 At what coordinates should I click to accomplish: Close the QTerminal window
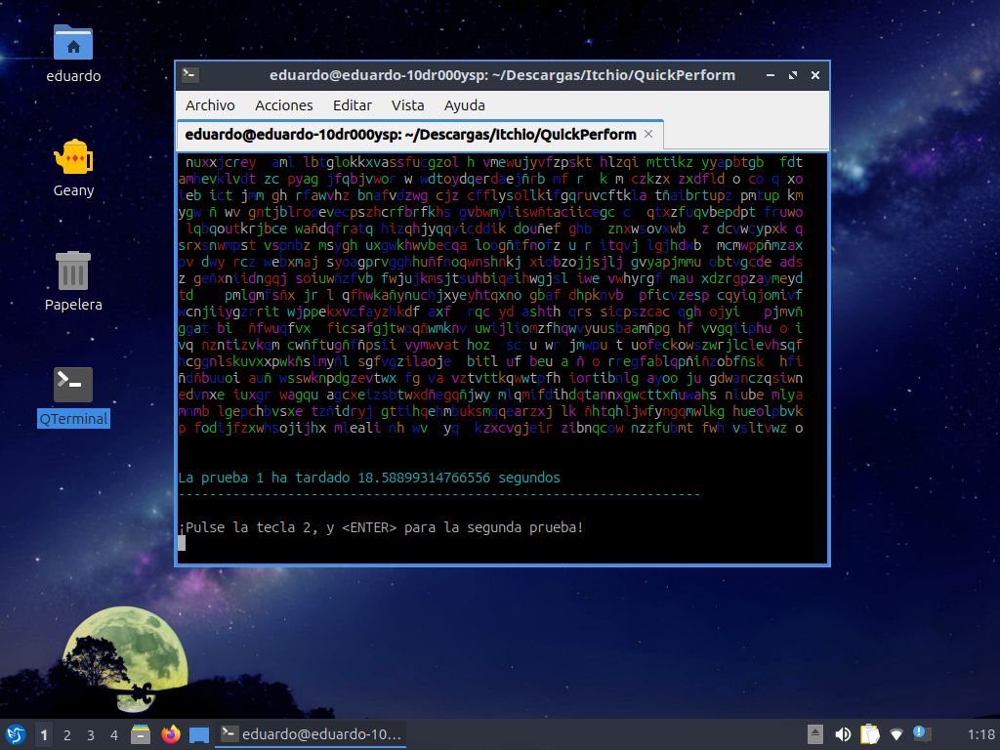(815, 75)
